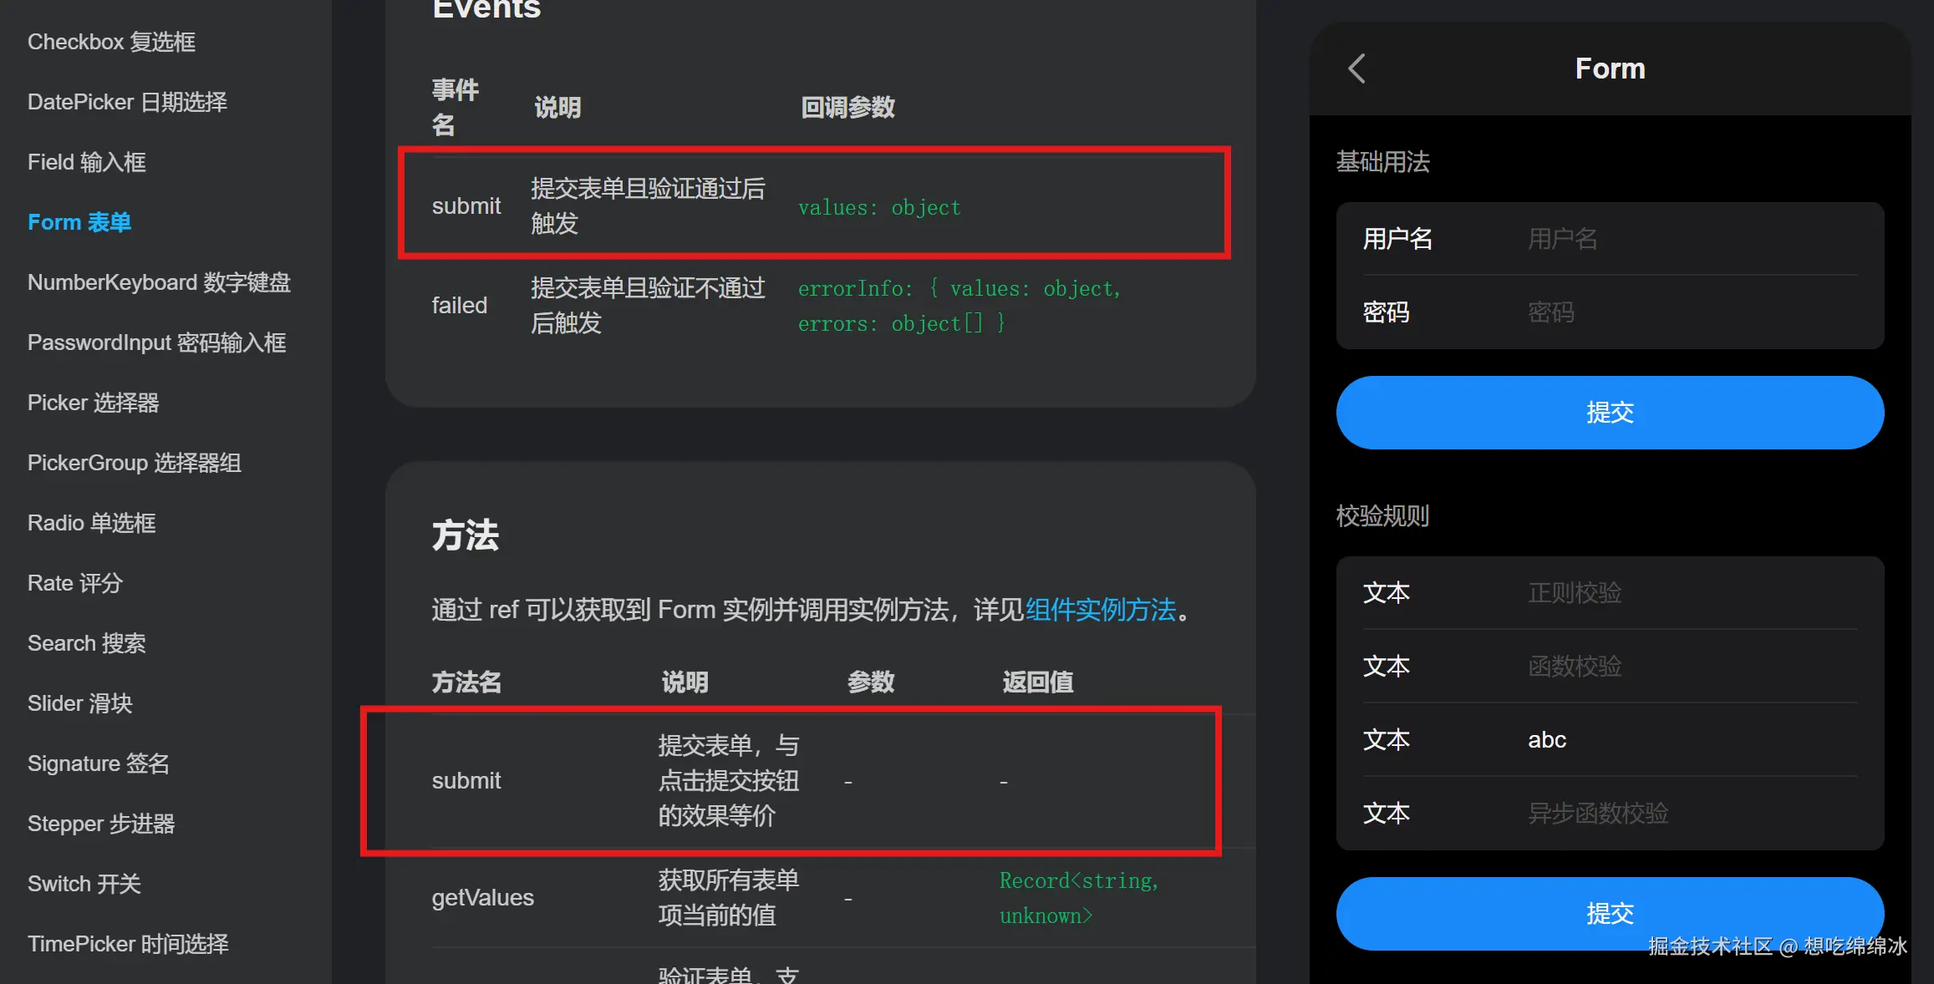
Task: Select Field 输入框 in the sidebar
Action: click(86, 161)
